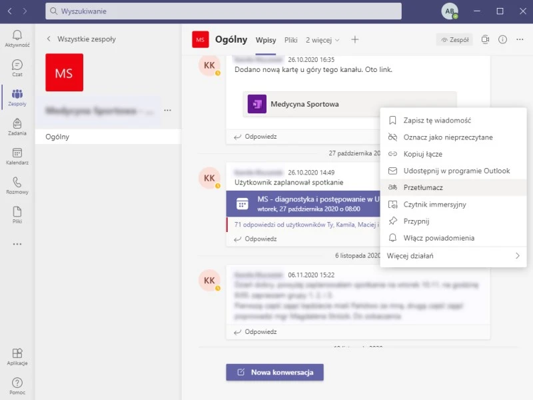Expand the '2 więcej' tabs dropdown
This screenshot has width=533, height=400.
[322, 40]
